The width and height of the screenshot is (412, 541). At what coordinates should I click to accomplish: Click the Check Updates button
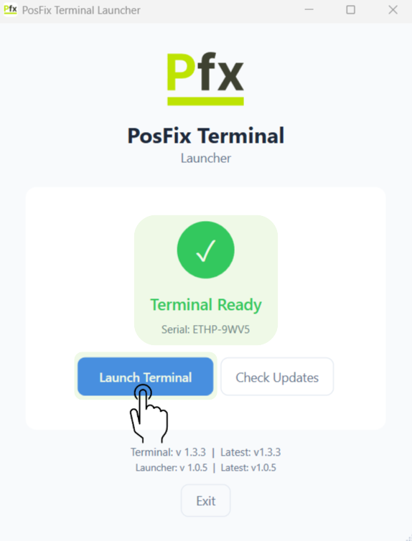click(277, 377)
